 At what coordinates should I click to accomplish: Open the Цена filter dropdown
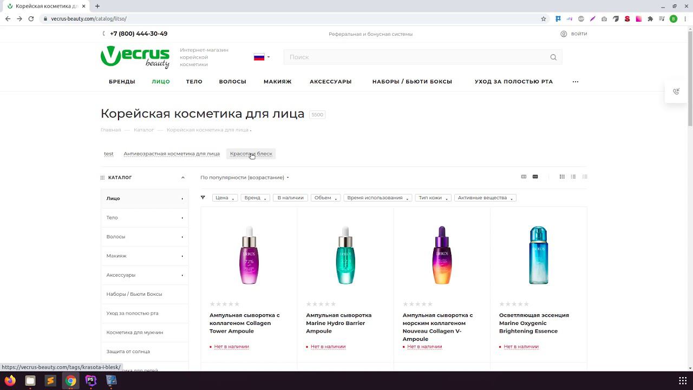pyautogui.click(x=225, y=198)
